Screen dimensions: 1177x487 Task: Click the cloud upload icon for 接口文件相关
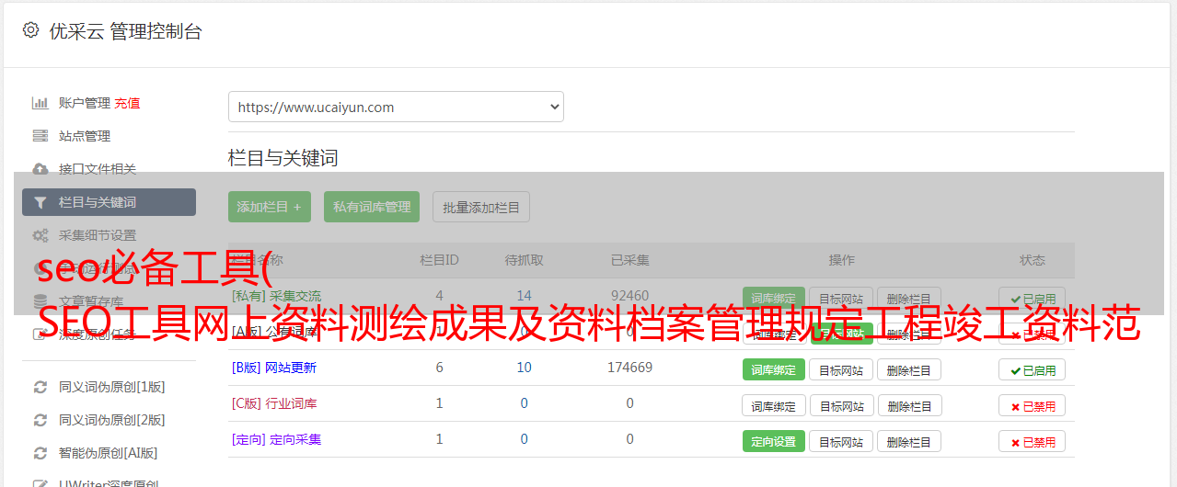pyautogui.click(x=40, y=169)
